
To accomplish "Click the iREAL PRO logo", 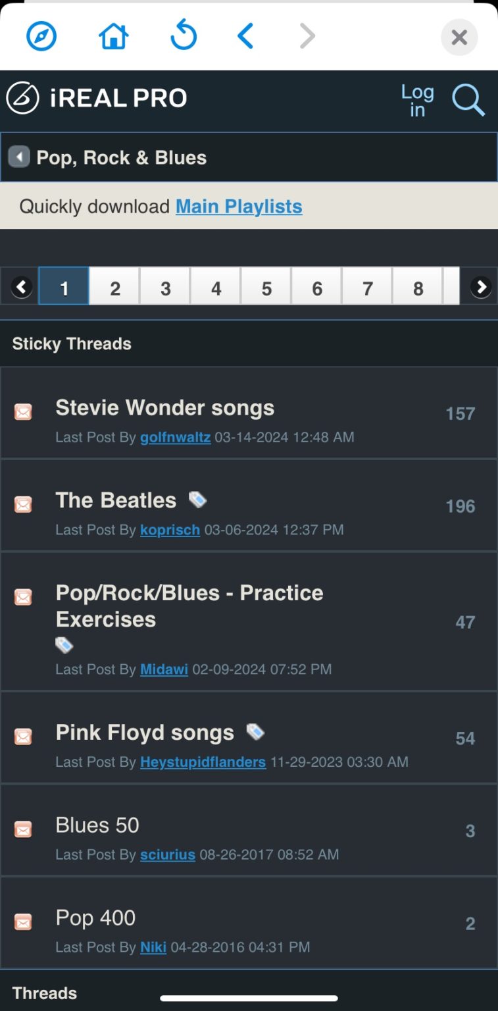I will (x=97, y=99).
